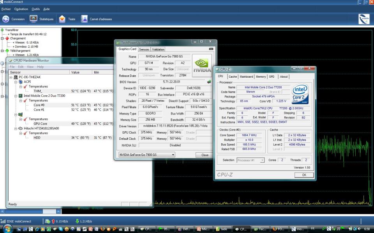Click the green Téléchargement download arrow icon

click(7, 50)
